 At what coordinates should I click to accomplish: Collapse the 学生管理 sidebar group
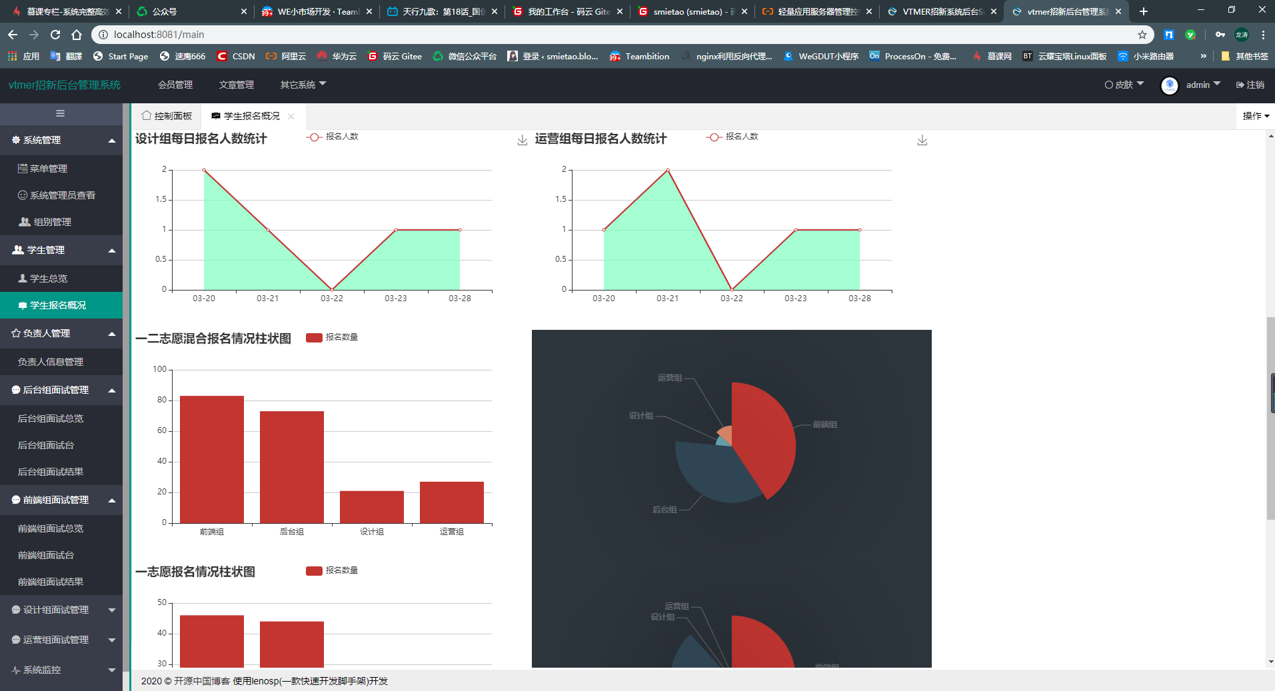[x=61, y=250]
